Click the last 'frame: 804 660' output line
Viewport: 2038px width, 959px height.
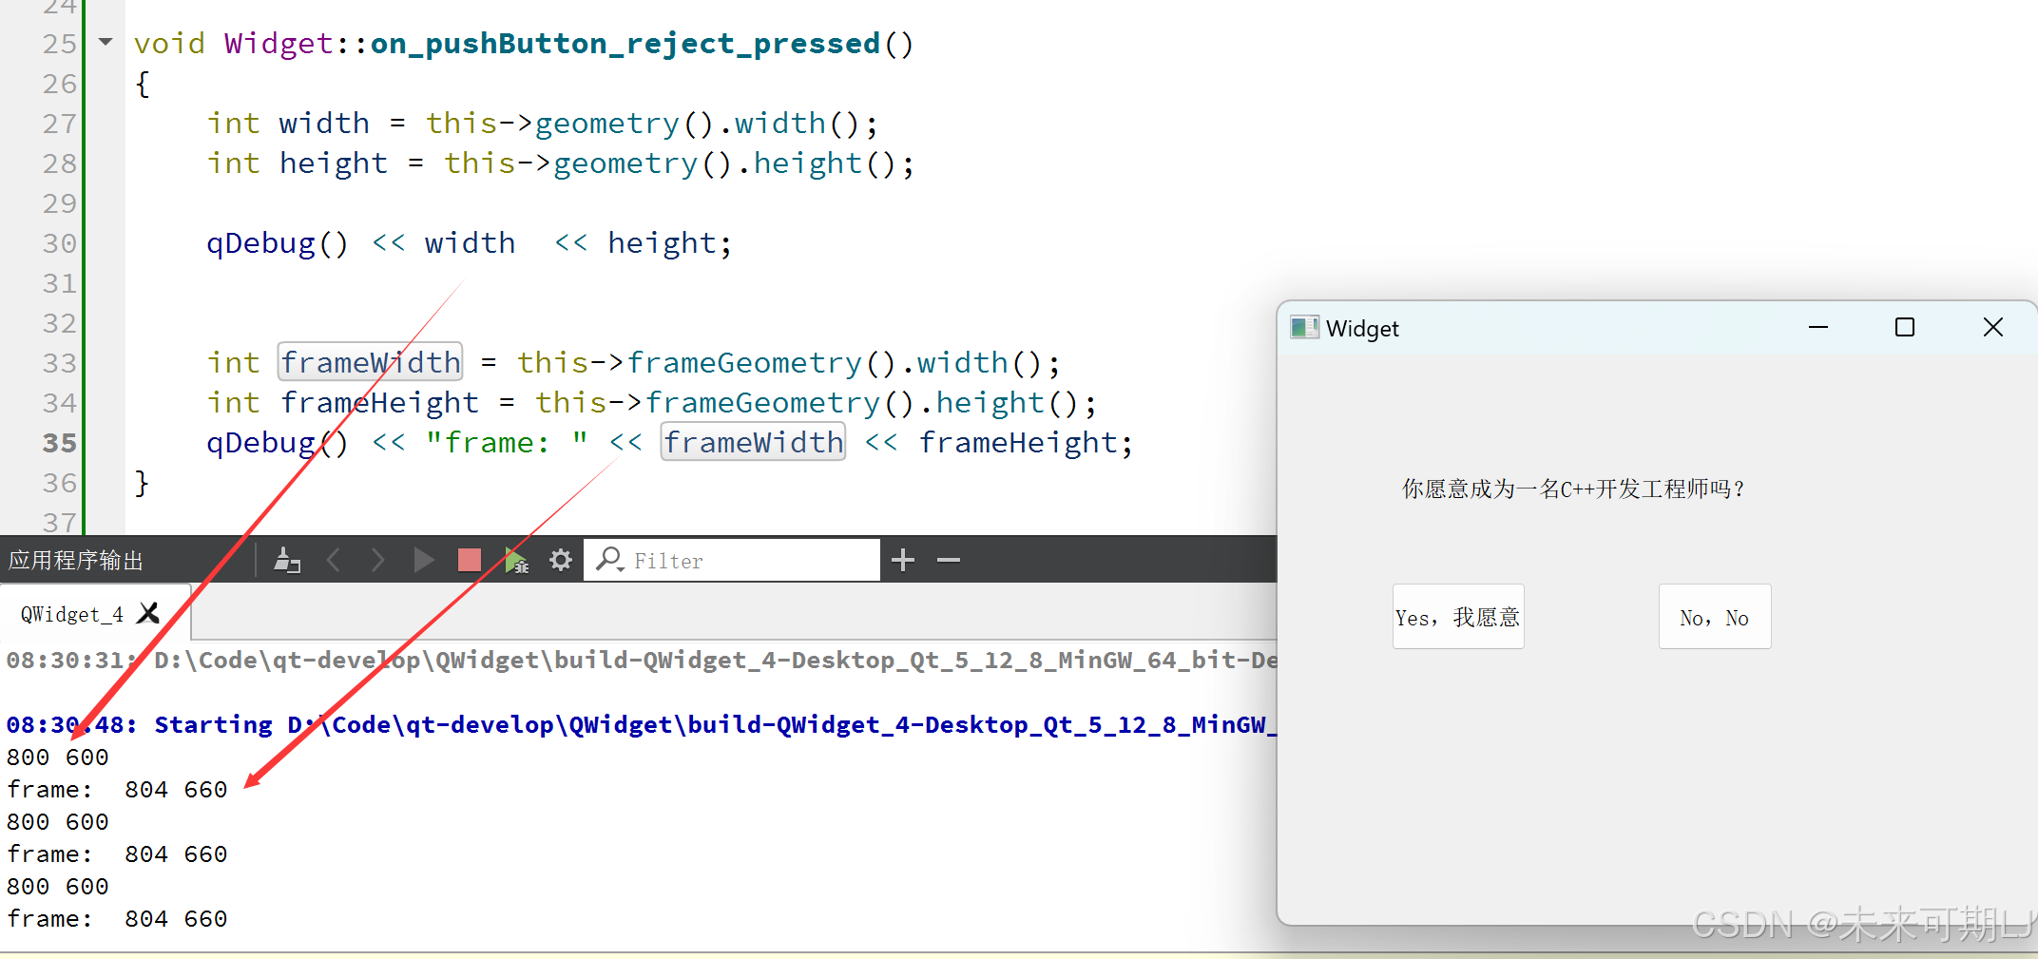117,918
